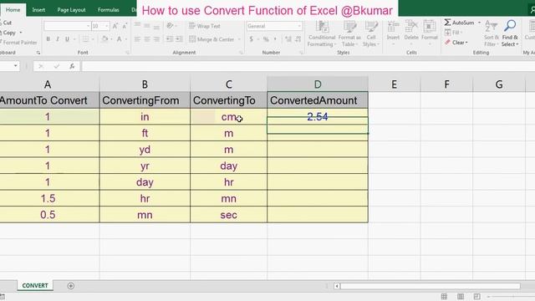Click the Fill Color bucket icon

pyautogui.click(x=104, y=39)
